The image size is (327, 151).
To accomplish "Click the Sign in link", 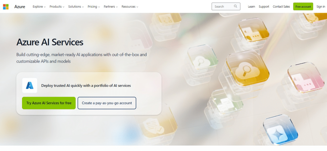I will click(321, 7).
